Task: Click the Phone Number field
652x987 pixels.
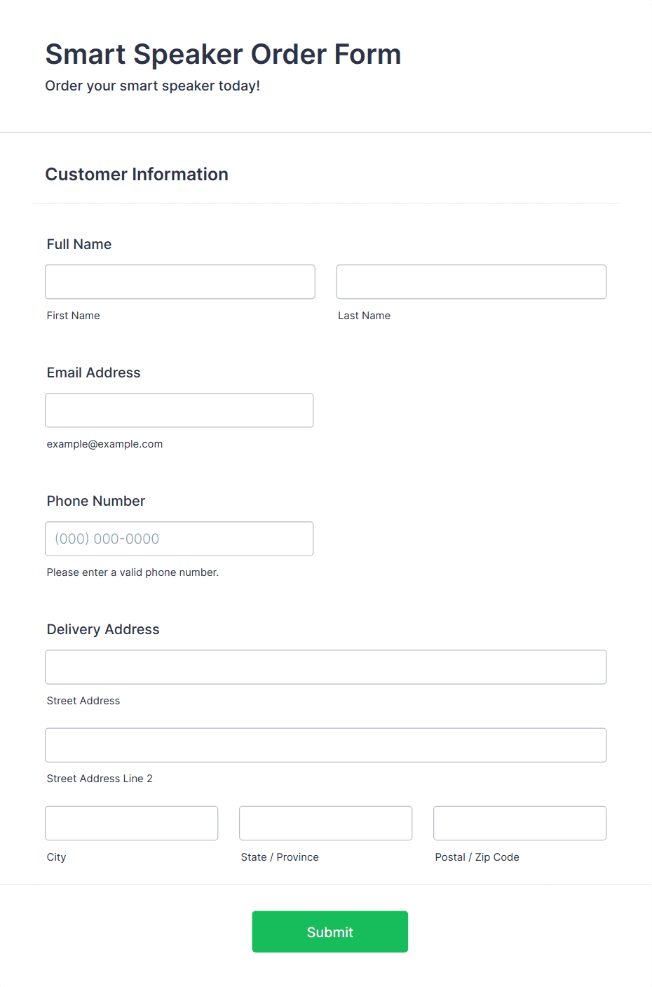Action: (x=179, y=539)
